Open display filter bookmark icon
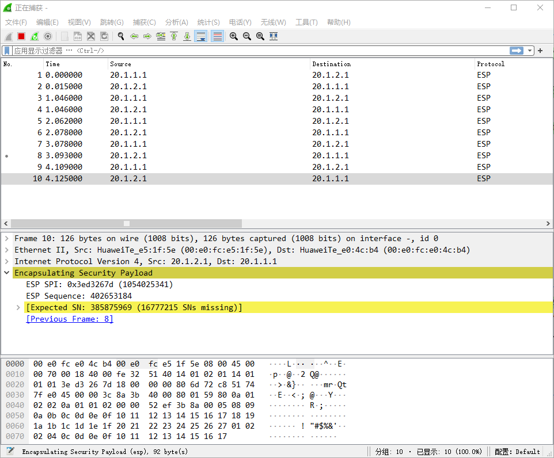The width and height of the screenshot is (554, 458). click(7, 51)
